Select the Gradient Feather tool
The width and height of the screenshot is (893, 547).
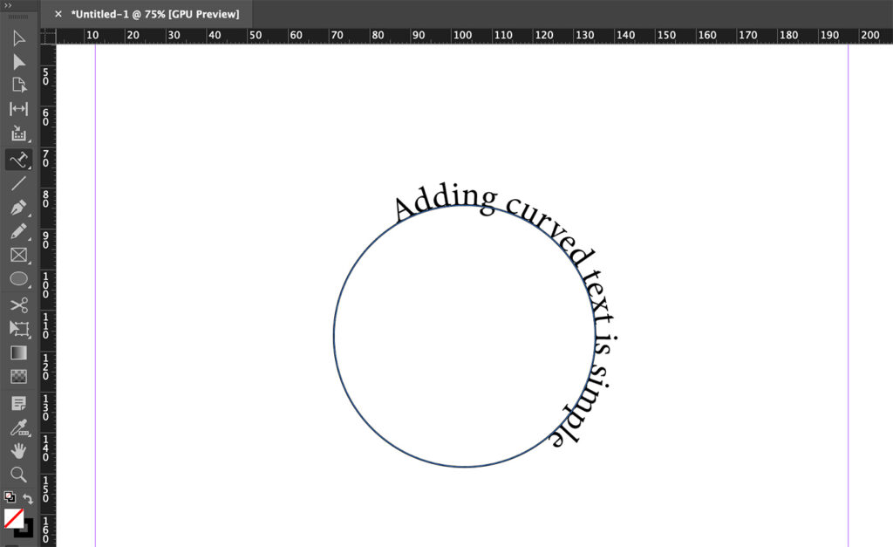click(19, 377)
